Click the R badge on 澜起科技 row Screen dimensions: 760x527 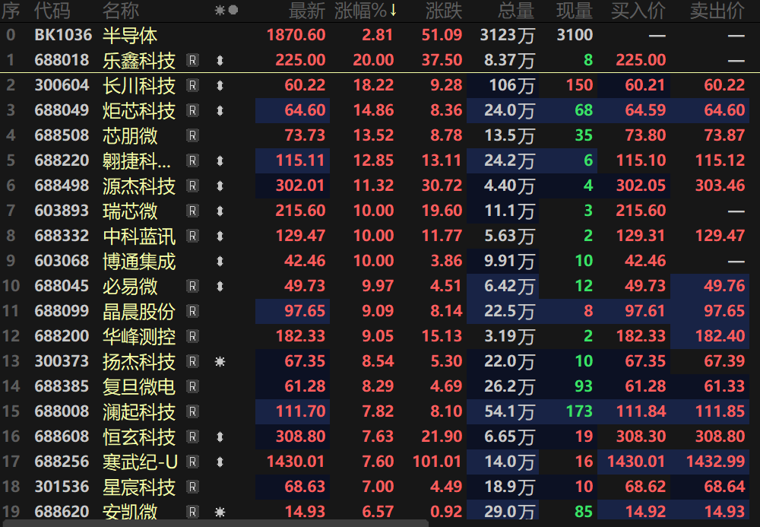(x=192, y=411)
